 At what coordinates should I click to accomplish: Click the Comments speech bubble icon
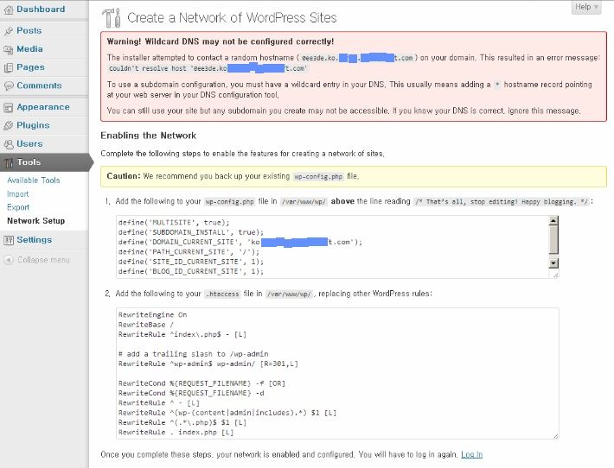[x=9, y=86]
